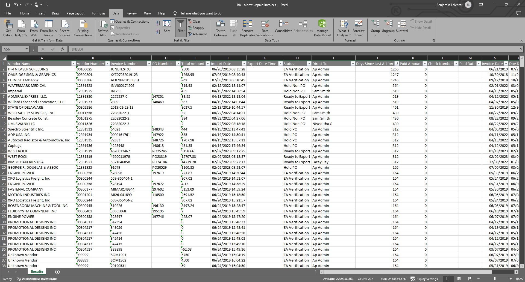Click the Refresh All icon
Image resolution: width=525 pixels, height=282 pixels.
point(103,28)
